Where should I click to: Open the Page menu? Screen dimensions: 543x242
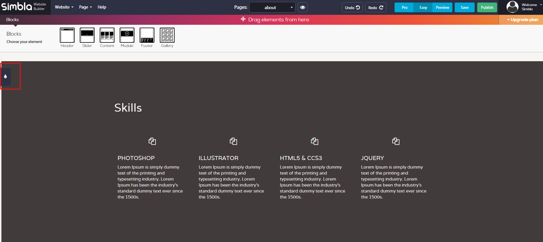pos(85,7)
